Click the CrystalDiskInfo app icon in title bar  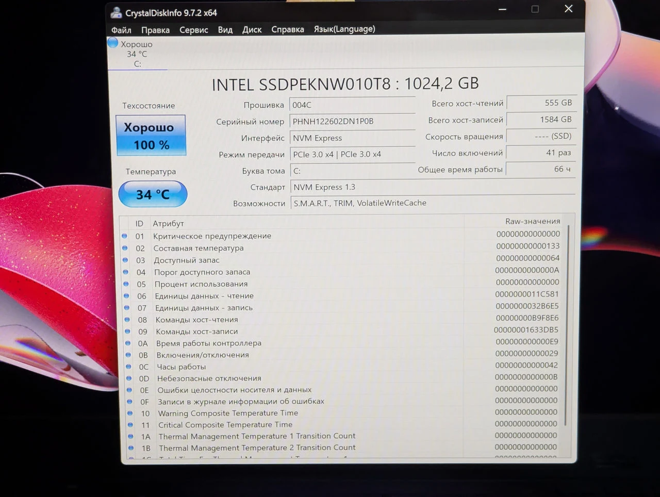(117, 12)
